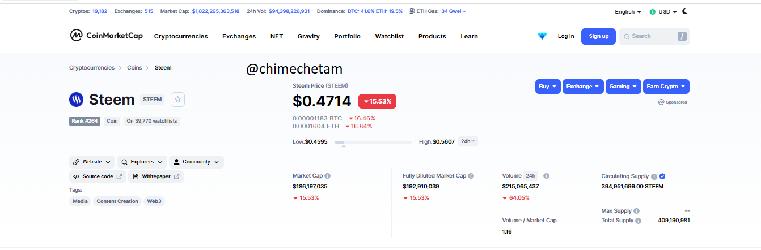The width and height of the screenshot is (761, 250).
Task: Open the Exchanges menu item
Action: (x=239, y=36)
